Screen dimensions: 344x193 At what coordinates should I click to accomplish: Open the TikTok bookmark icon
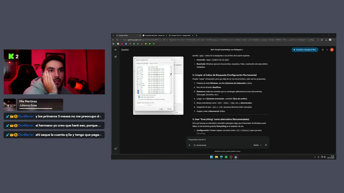click(142, 44)
